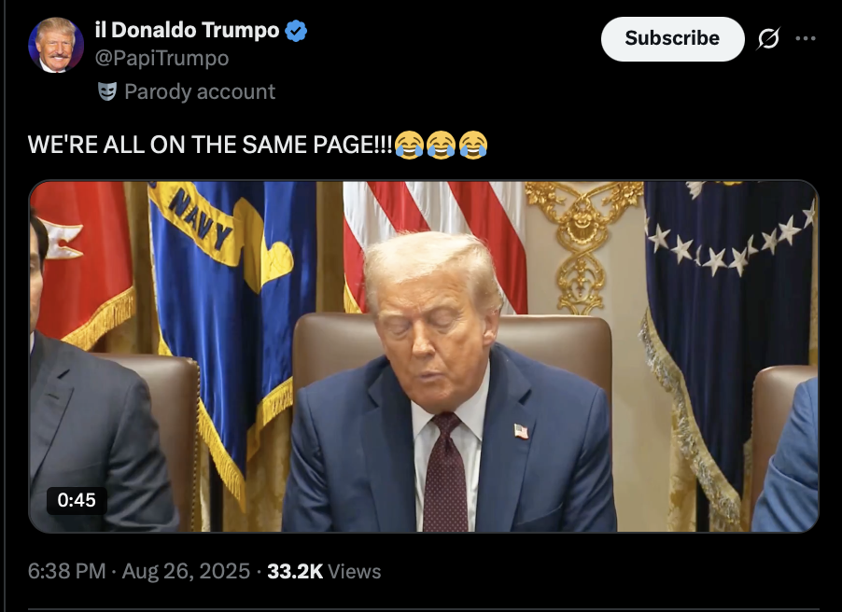
Task: Open the display name il Donaldo Trumpo
Action: point(187,30)
